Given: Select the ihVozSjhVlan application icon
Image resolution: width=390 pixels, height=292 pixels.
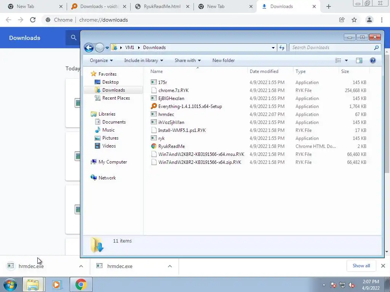Looking at the screenshot, I should [154, 122].
